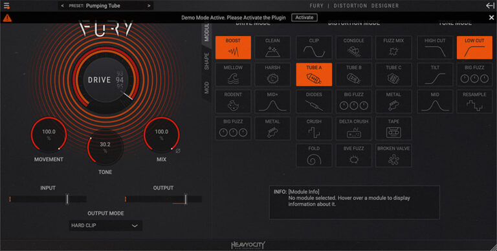The image size is (497, 251).
Task: Select Big Fuzz in the tone mode column
Action: pos(474,74)
